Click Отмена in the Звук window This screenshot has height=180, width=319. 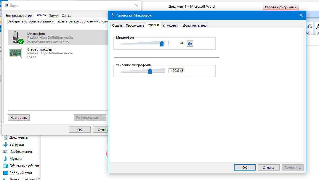(x=101, y=130)
